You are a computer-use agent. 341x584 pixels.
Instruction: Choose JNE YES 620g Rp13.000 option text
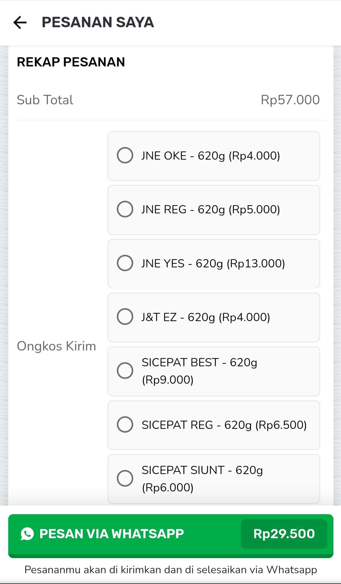[x=213, y=264]
